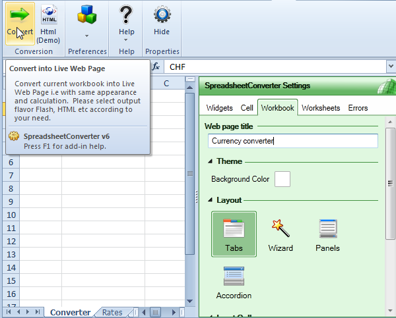Go to last sheet navigation arrow
396x318 pixels.
coord(38,312)
